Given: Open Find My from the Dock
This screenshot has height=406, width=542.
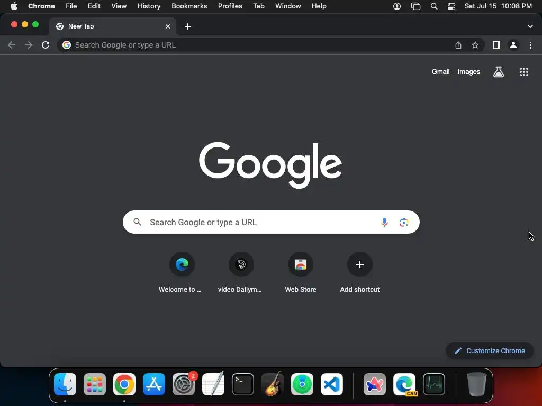Looking at the screenshot, I should coord(302,384).
